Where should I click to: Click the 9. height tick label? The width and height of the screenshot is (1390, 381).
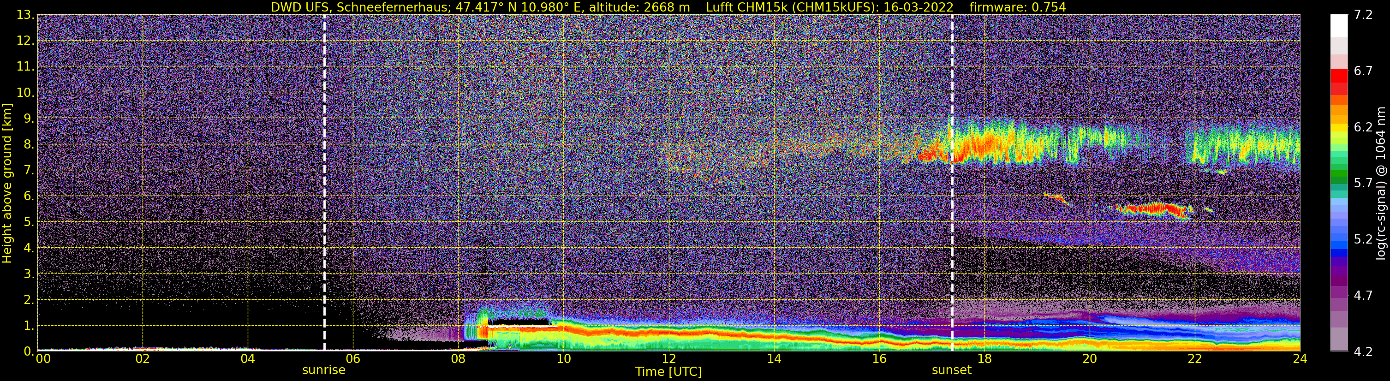click(x=28, y=118)
